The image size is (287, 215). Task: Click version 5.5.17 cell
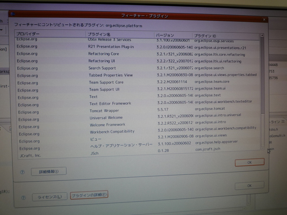[163, 109]
